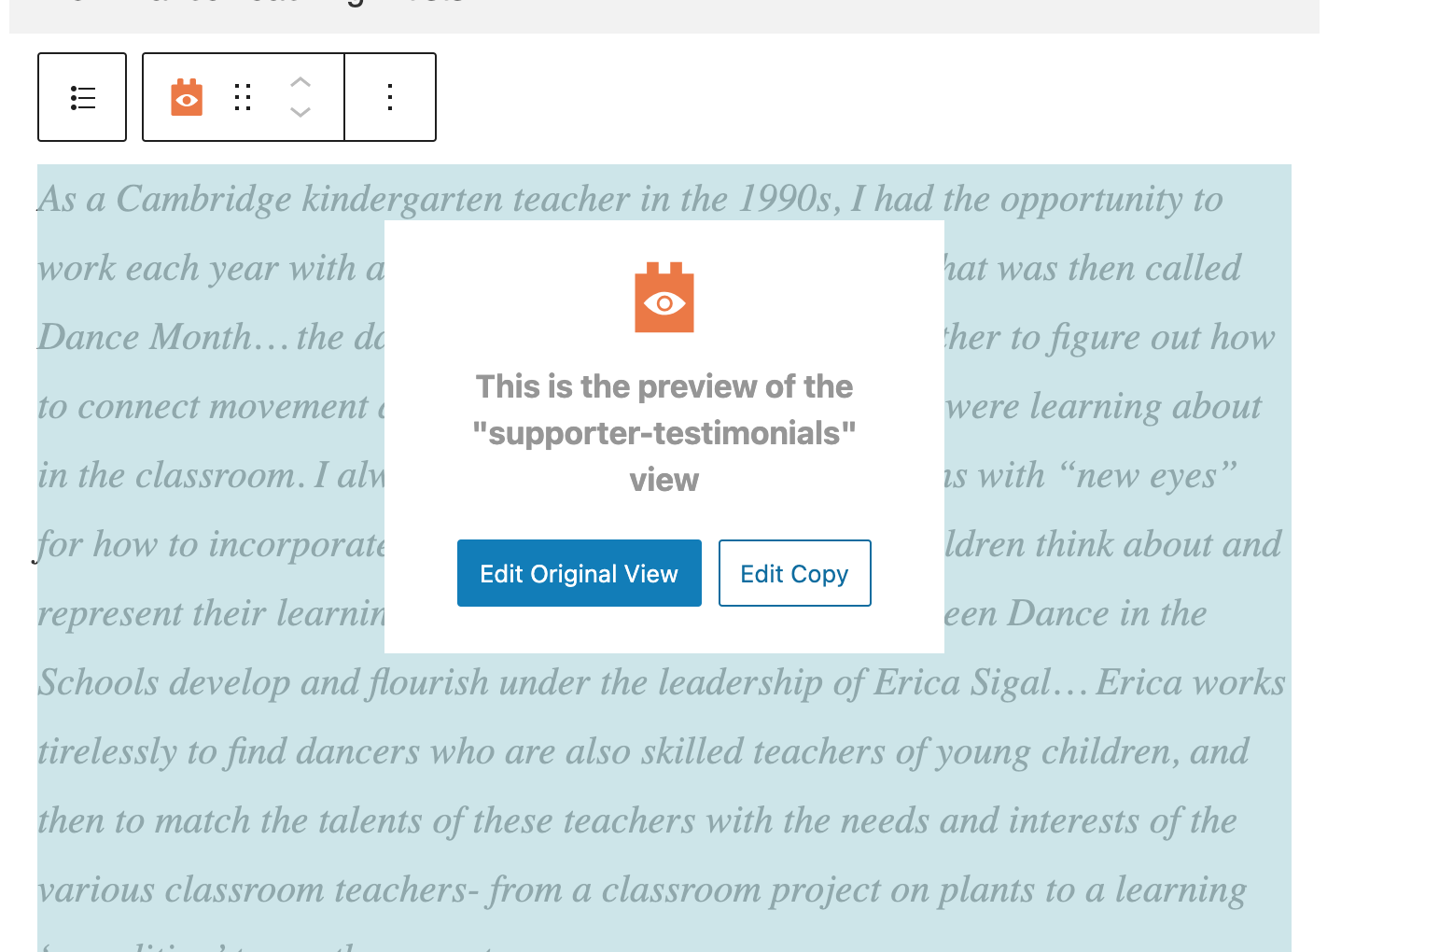
Task: Click the line starting "then to match the talents"
Action: click(x=637, y=820)
